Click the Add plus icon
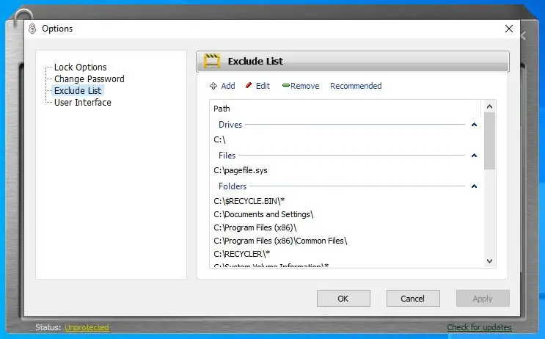Viewport: 545px width, 339px height. pos(213,86)
